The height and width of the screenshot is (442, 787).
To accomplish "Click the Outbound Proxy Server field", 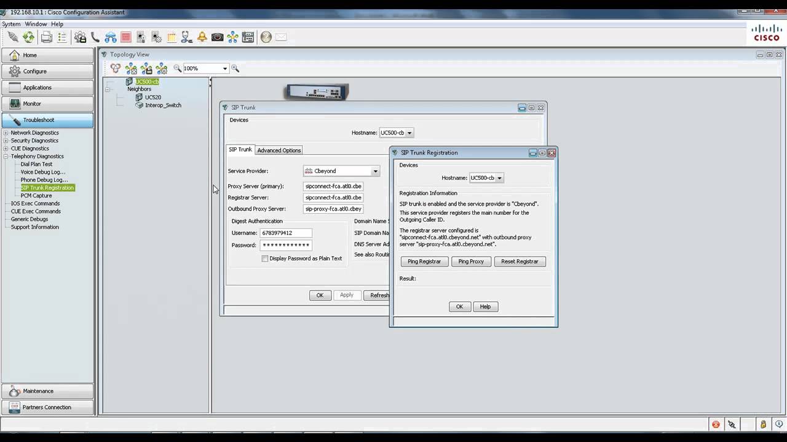I will click(333, 209).
